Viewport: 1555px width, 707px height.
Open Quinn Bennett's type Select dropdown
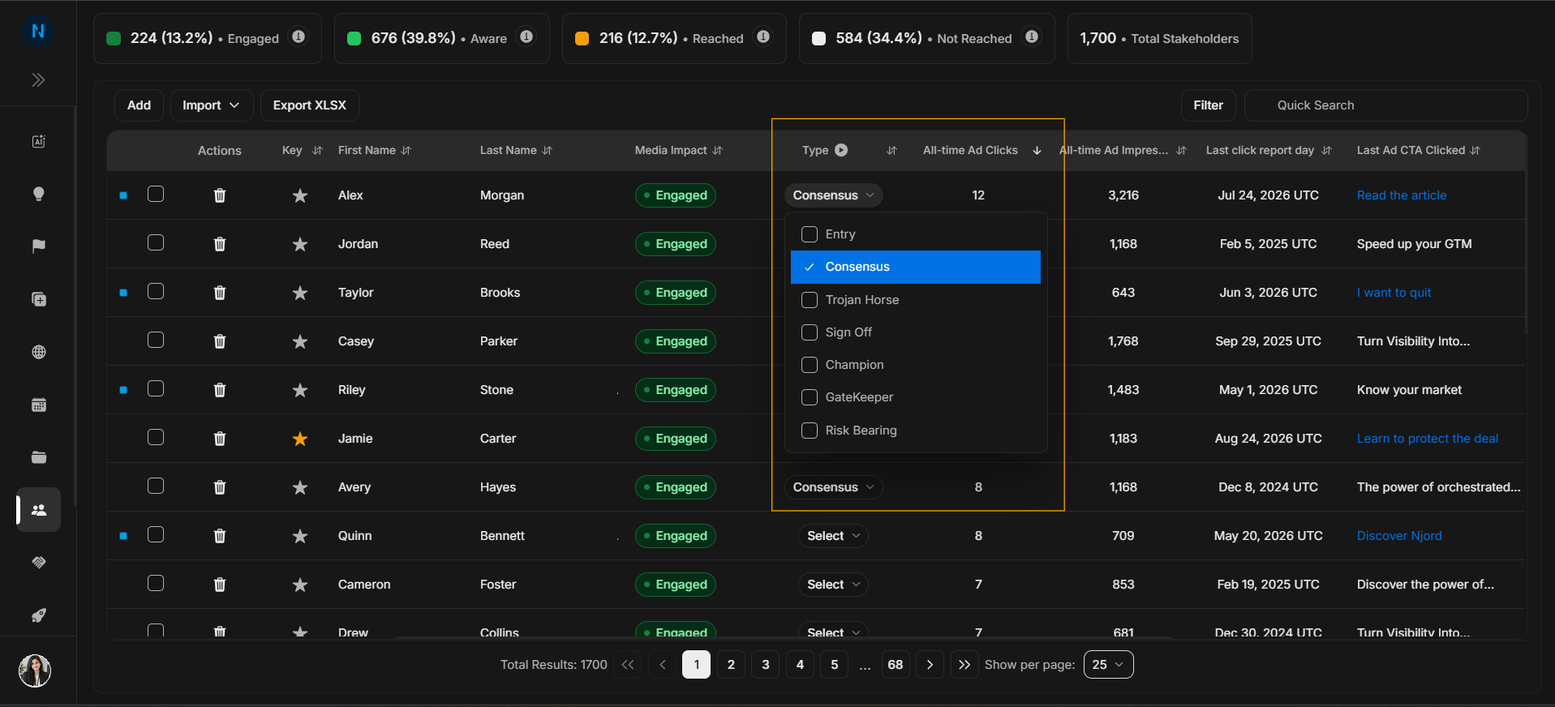click(833, 536)
